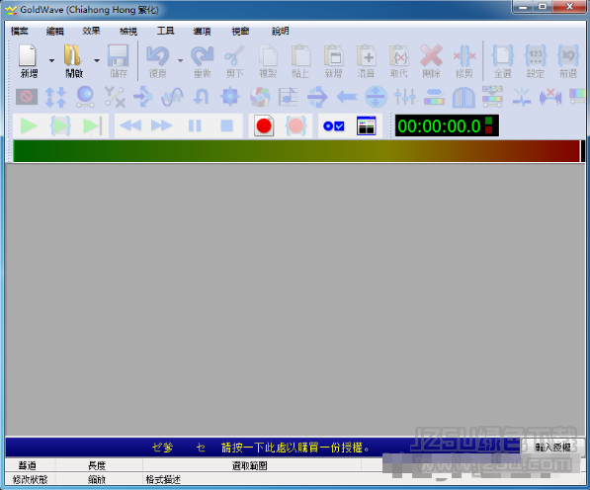
Task: Click the record-in-selection button with braces
Action: 295,126
